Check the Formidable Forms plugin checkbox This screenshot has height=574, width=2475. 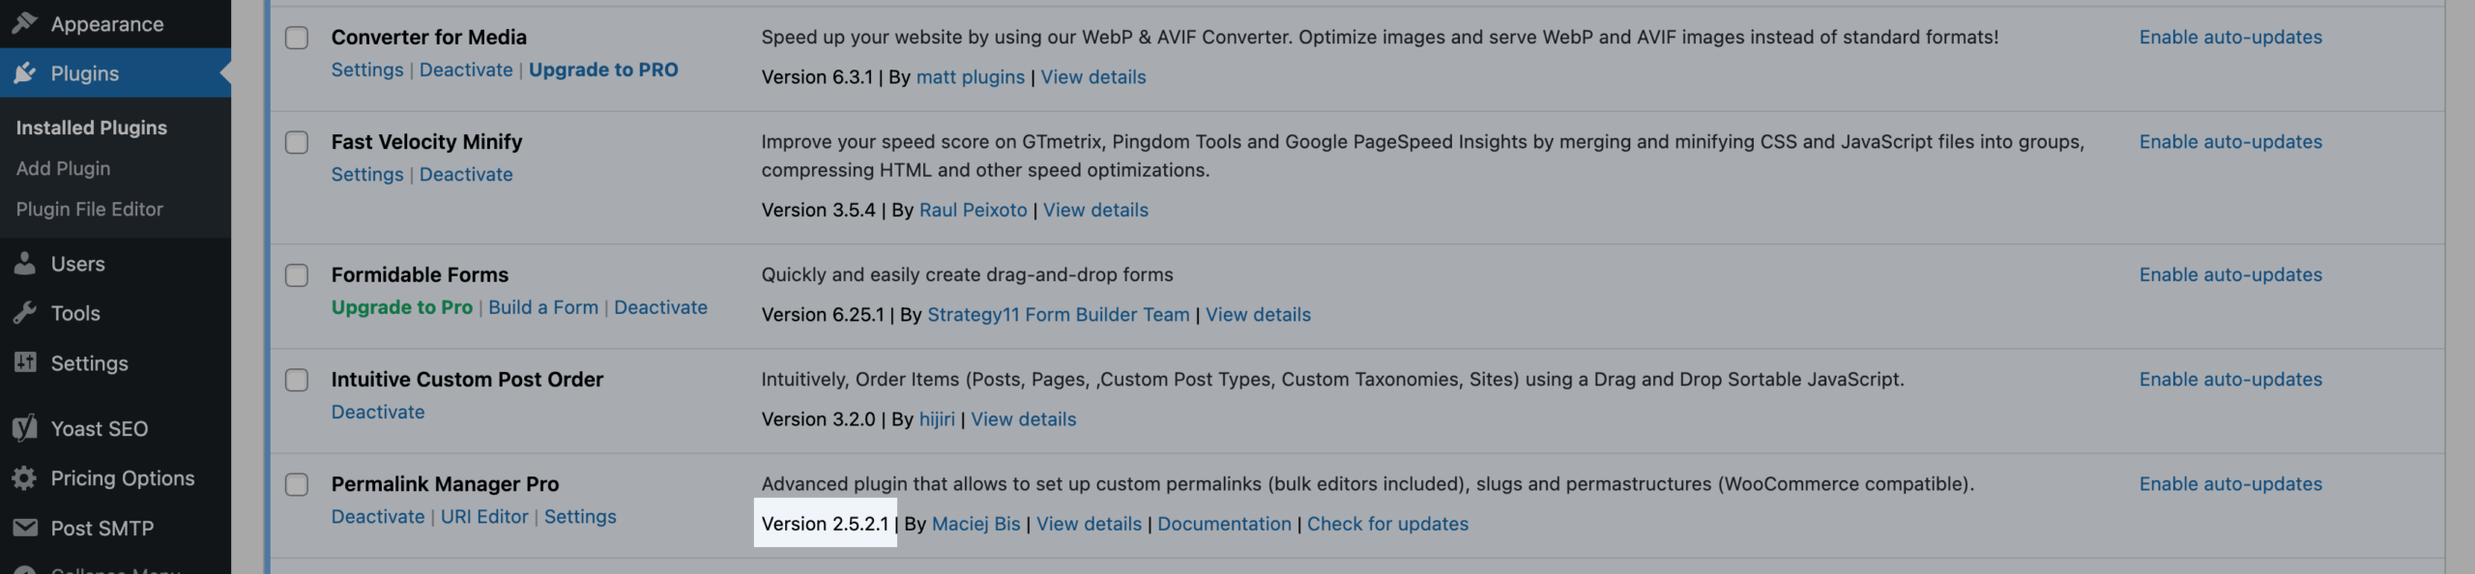(x=297, y=275)
